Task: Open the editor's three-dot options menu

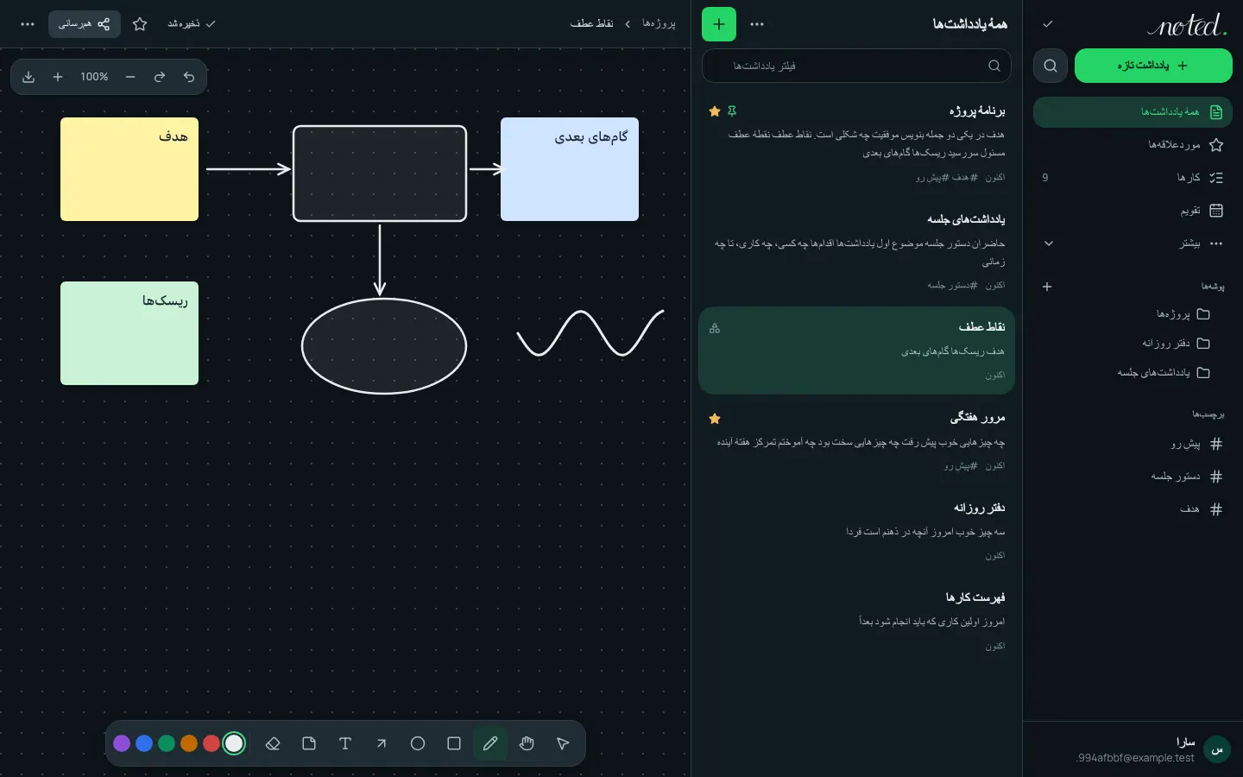Action: pyautogui.click(x=28, y=24)
